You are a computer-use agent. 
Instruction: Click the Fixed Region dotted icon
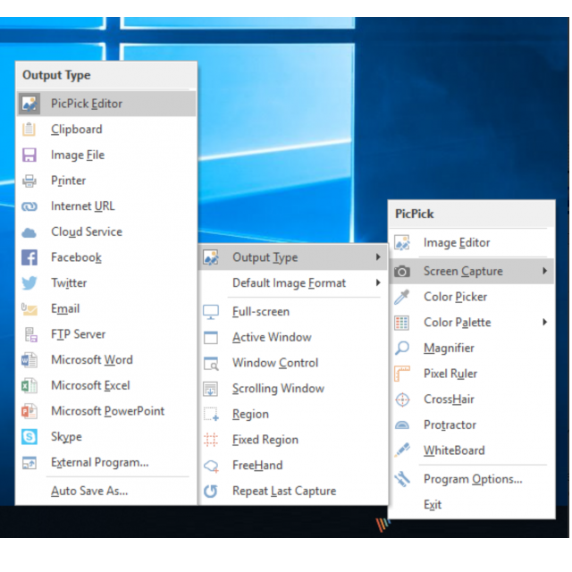(x=211, y=440)
